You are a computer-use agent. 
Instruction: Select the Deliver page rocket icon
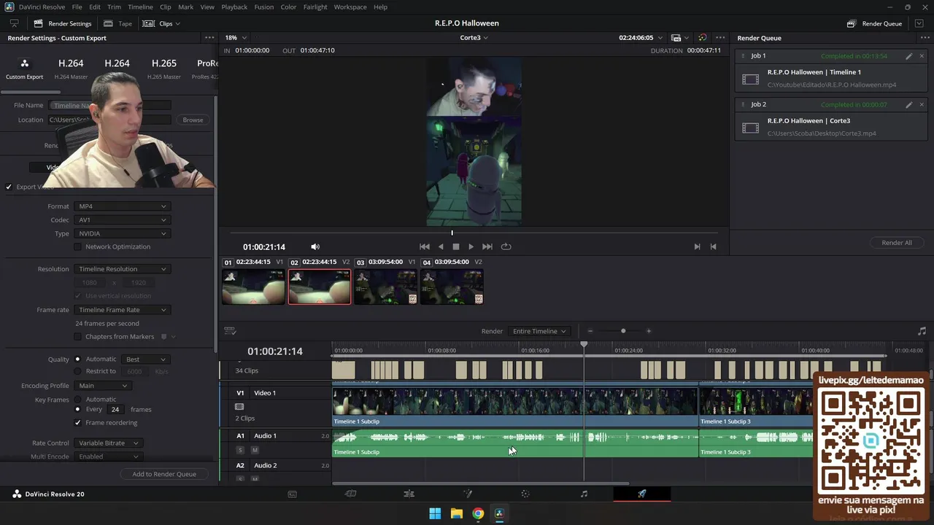[642, 494]
